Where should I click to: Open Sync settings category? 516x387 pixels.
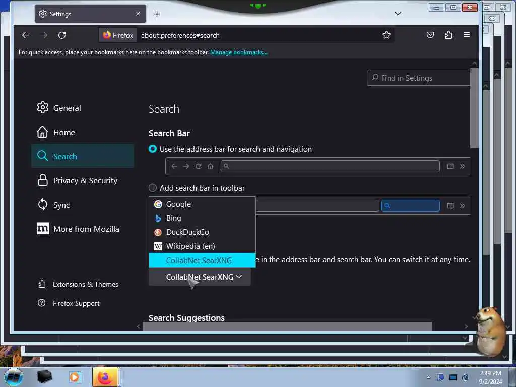click(x=83, y=205)
